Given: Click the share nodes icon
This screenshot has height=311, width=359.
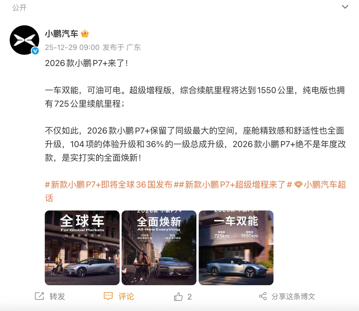Looking at the screenshot, I should 263,296.
